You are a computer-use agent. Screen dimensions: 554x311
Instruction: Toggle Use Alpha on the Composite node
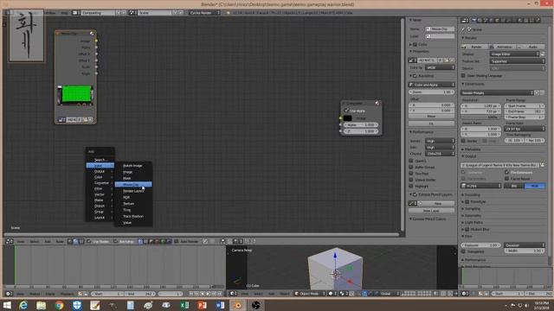(347, 111)
